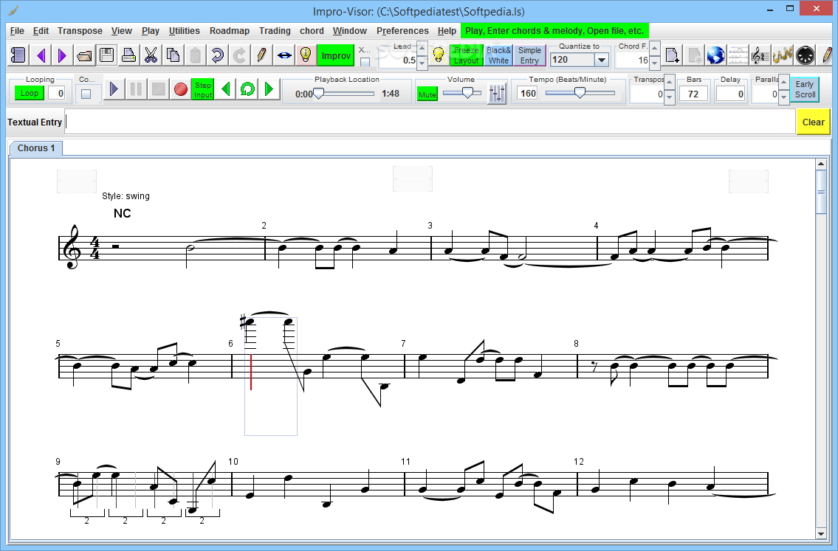Decrease the Transpose value stepper

click(670, 97)
